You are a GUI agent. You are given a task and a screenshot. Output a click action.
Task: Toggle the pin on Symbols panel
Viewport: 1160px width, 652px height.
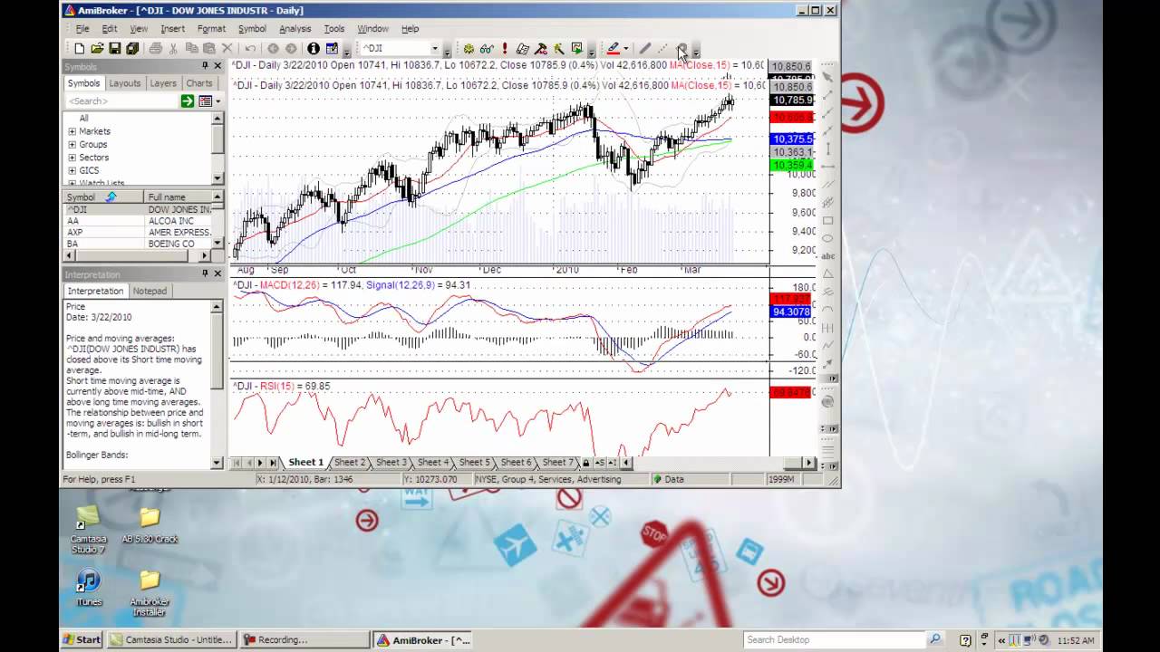click(x=205, y=66)
